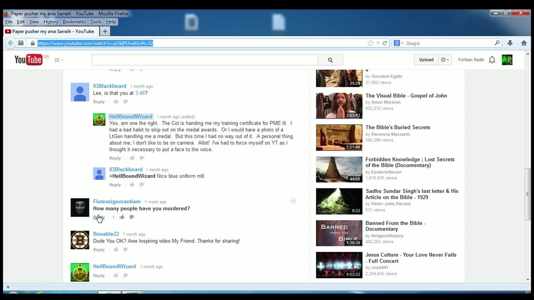Screen dimensions: 534x300
Task: Click the Google search engine icon dropdown
Action: coord(398,43)
